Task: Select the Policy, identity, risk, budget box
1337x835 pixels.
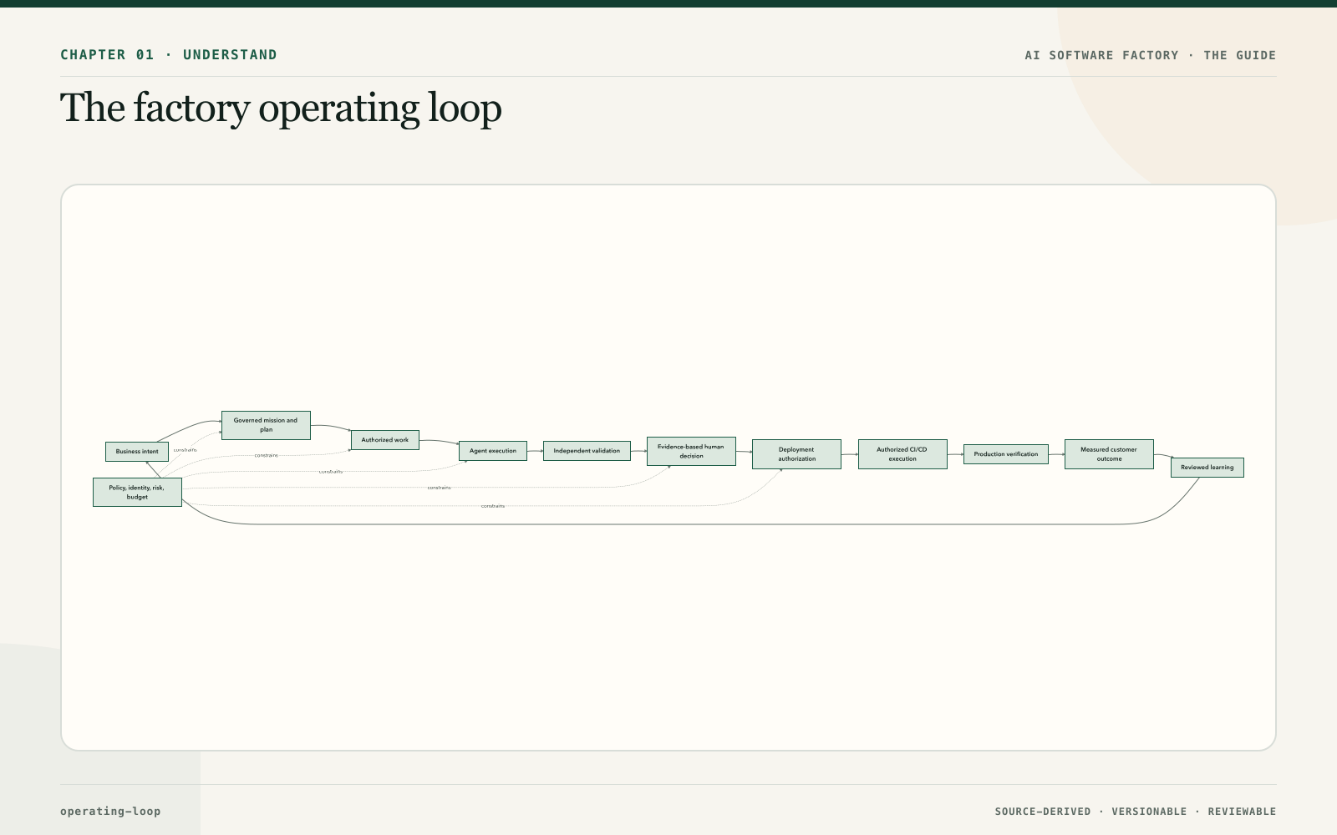Action: [137, 492]
